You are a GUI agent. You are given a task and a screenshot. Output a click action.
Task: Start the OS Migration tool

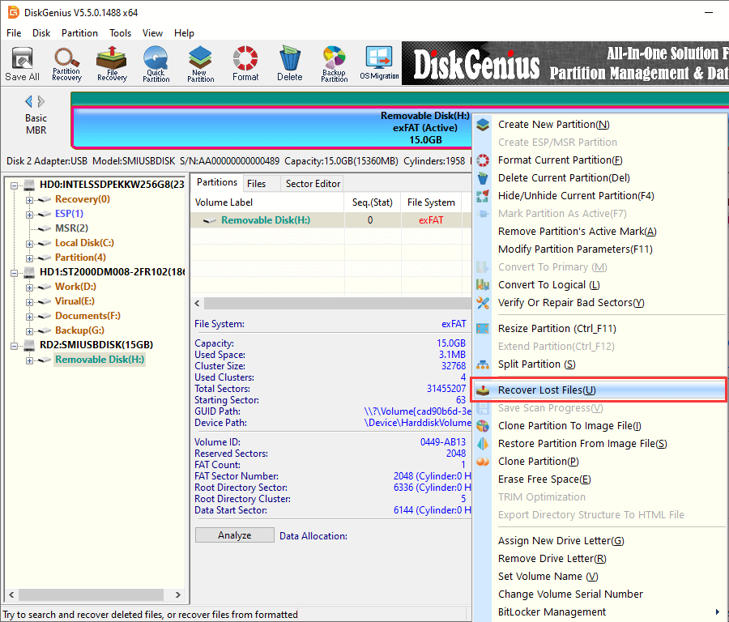[x=379, y=63]
